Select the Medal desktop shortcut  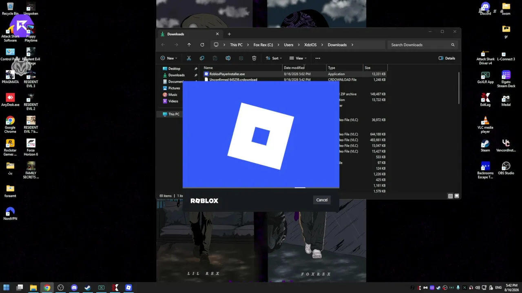506,100
